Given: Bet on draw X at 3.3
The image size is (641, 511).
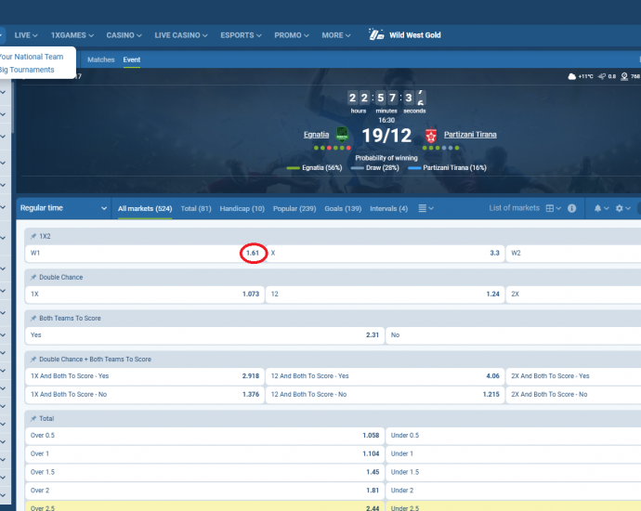Looking at the screenshot, I should 386,253.
